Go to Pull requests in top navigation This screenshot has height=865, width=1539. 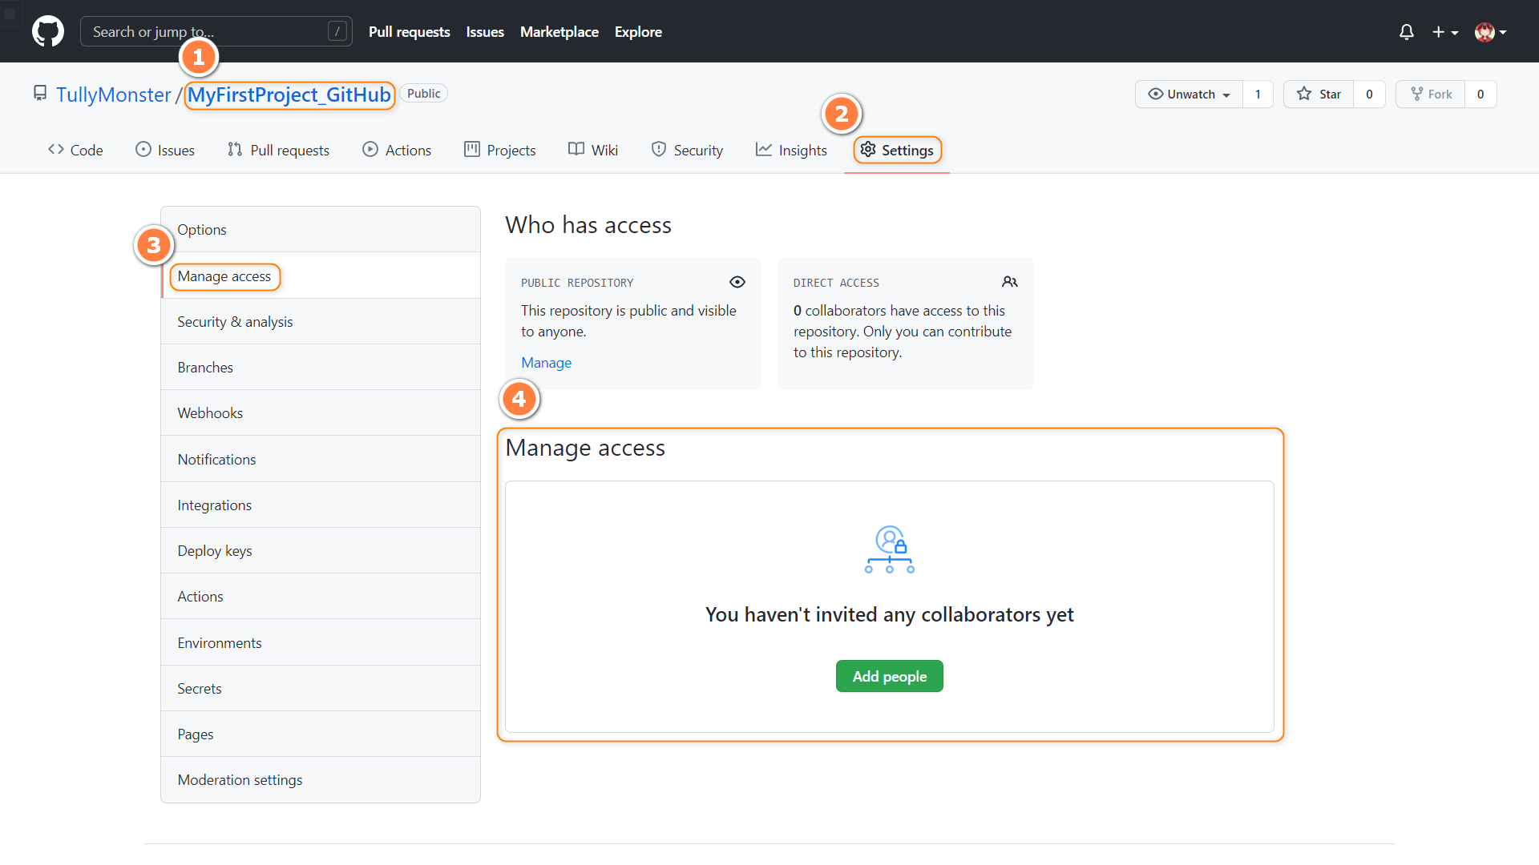410,32
